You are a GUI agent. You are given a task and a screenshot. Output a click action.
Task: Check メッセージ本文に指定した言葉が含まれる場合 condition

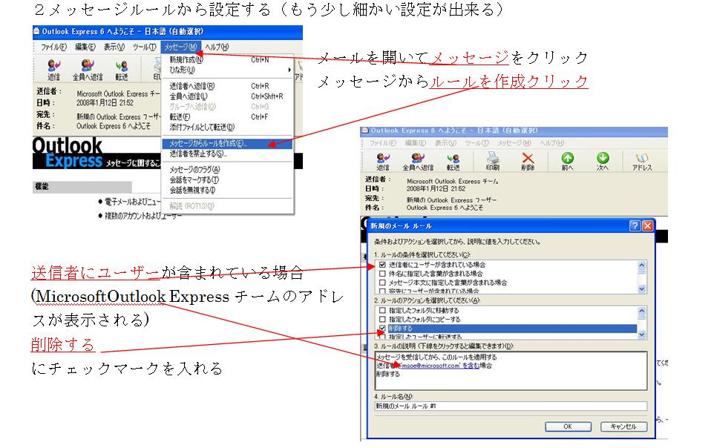382,283
